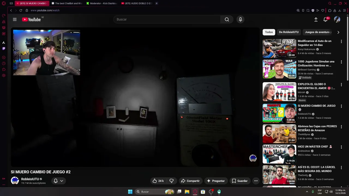Show more filter chips with right arrow
Viewport: 349px width, 196px height.
coord(338,32)
